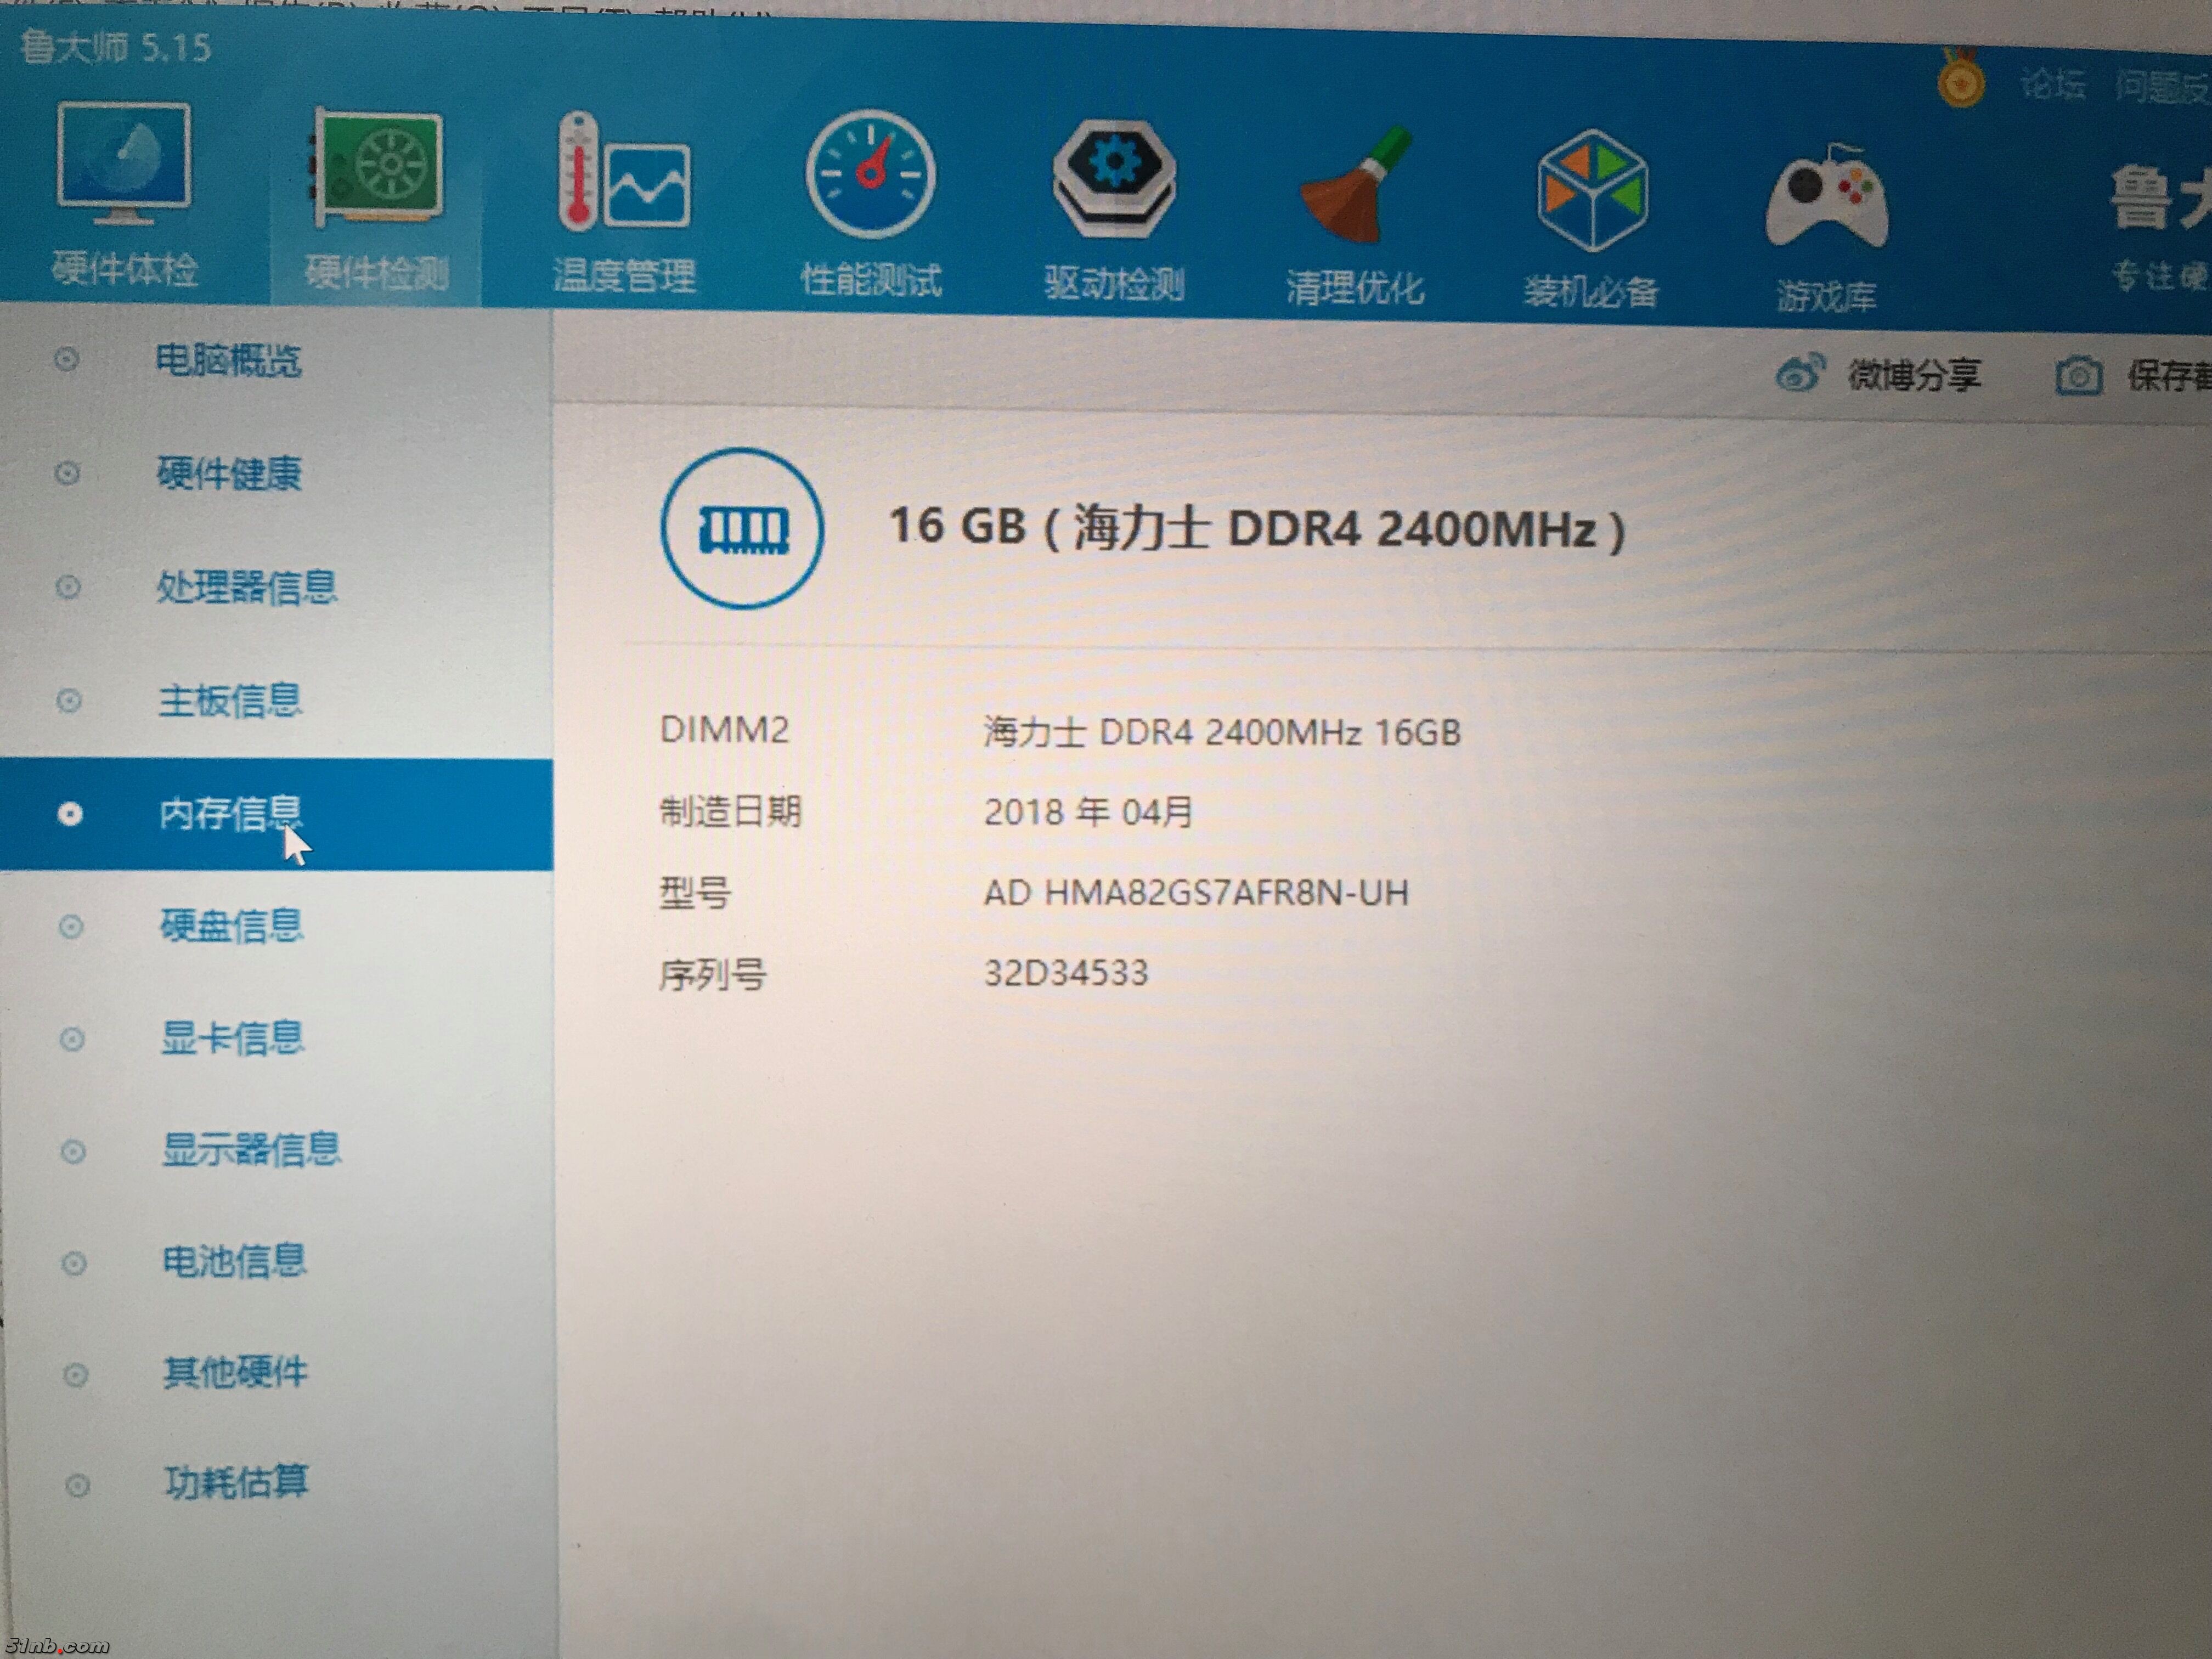
Task: Open 驱动检测 gear icon
Action: pyautogui.click(x=1114, y=180)
